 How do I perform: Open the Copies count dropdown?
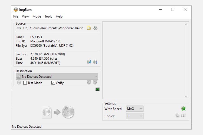pyautogui.click(x=135, y=116)
